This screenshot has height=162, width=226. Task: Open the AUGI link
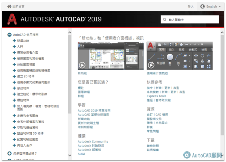[x=81, y=154]
